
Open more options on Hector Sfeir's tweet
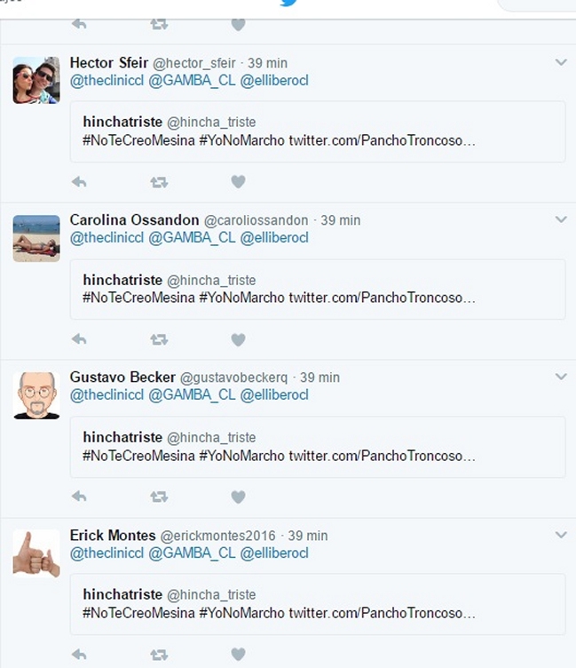click(560, 62)
